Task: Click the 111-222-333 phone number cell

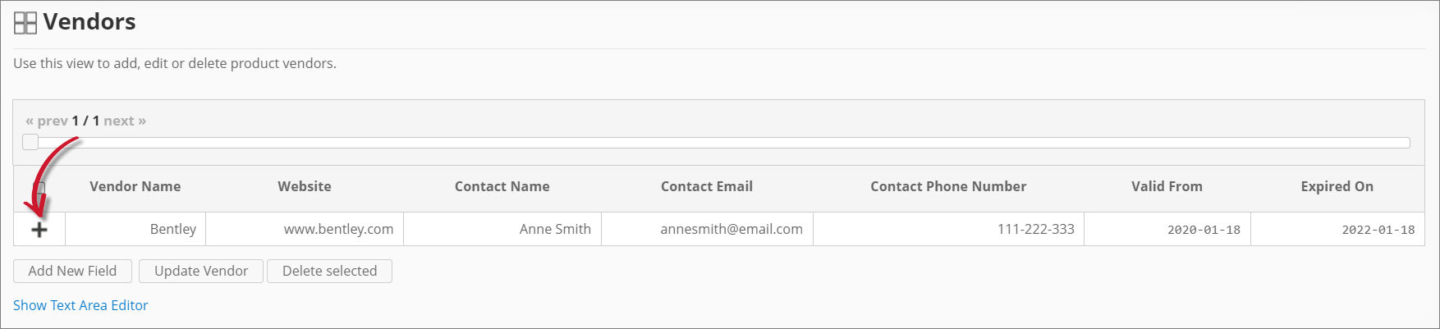Action: pos(1035,229)
